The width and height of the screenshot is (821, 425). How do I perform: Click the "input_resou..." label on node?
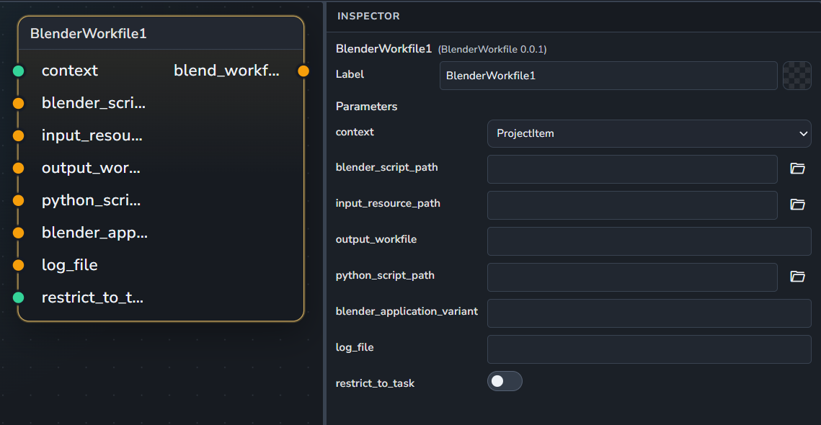pyautogui.click(x=92, y=136)
